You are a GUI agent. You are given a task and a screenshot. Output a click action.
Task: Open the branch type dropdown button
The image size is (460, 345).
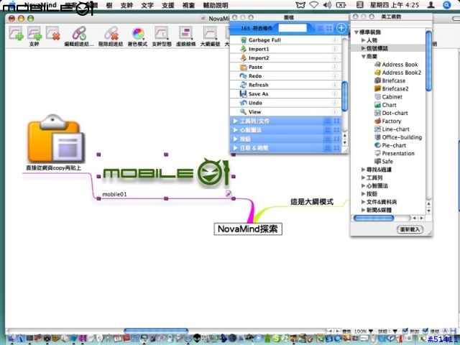point(162,33)
